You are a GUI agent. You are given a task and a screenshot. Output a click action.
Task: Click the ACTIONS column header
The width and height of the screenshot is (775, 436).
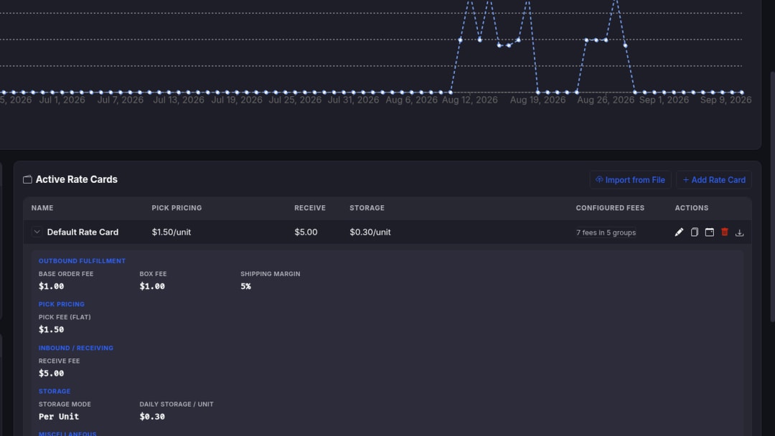(692, 208)
